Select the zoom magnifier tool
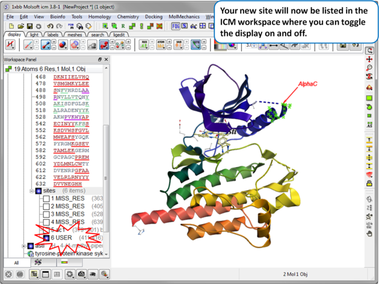This screenshot has height=284, width=379. 369,68
